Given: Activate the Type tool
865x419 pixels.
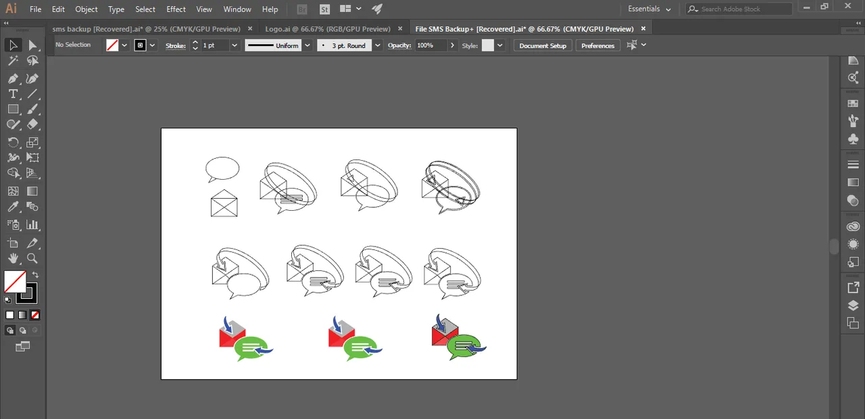Looking at the screenshot, I should click(x=13, y=94).
